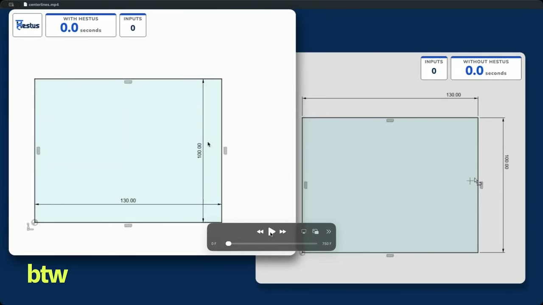This screenshot has height=305, width=543.
Task: Expand more player options with double chevron
Action: pyautogui.click(x=328, y=231)
